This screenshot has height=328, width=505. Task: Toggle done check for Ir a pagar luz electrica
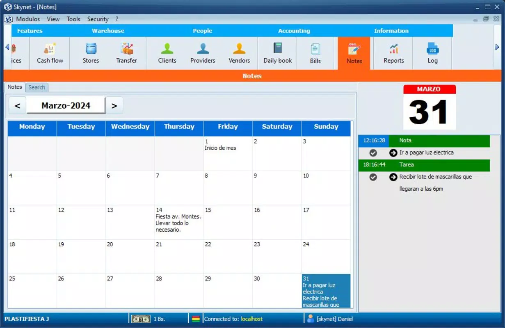(x=373, y=153)
